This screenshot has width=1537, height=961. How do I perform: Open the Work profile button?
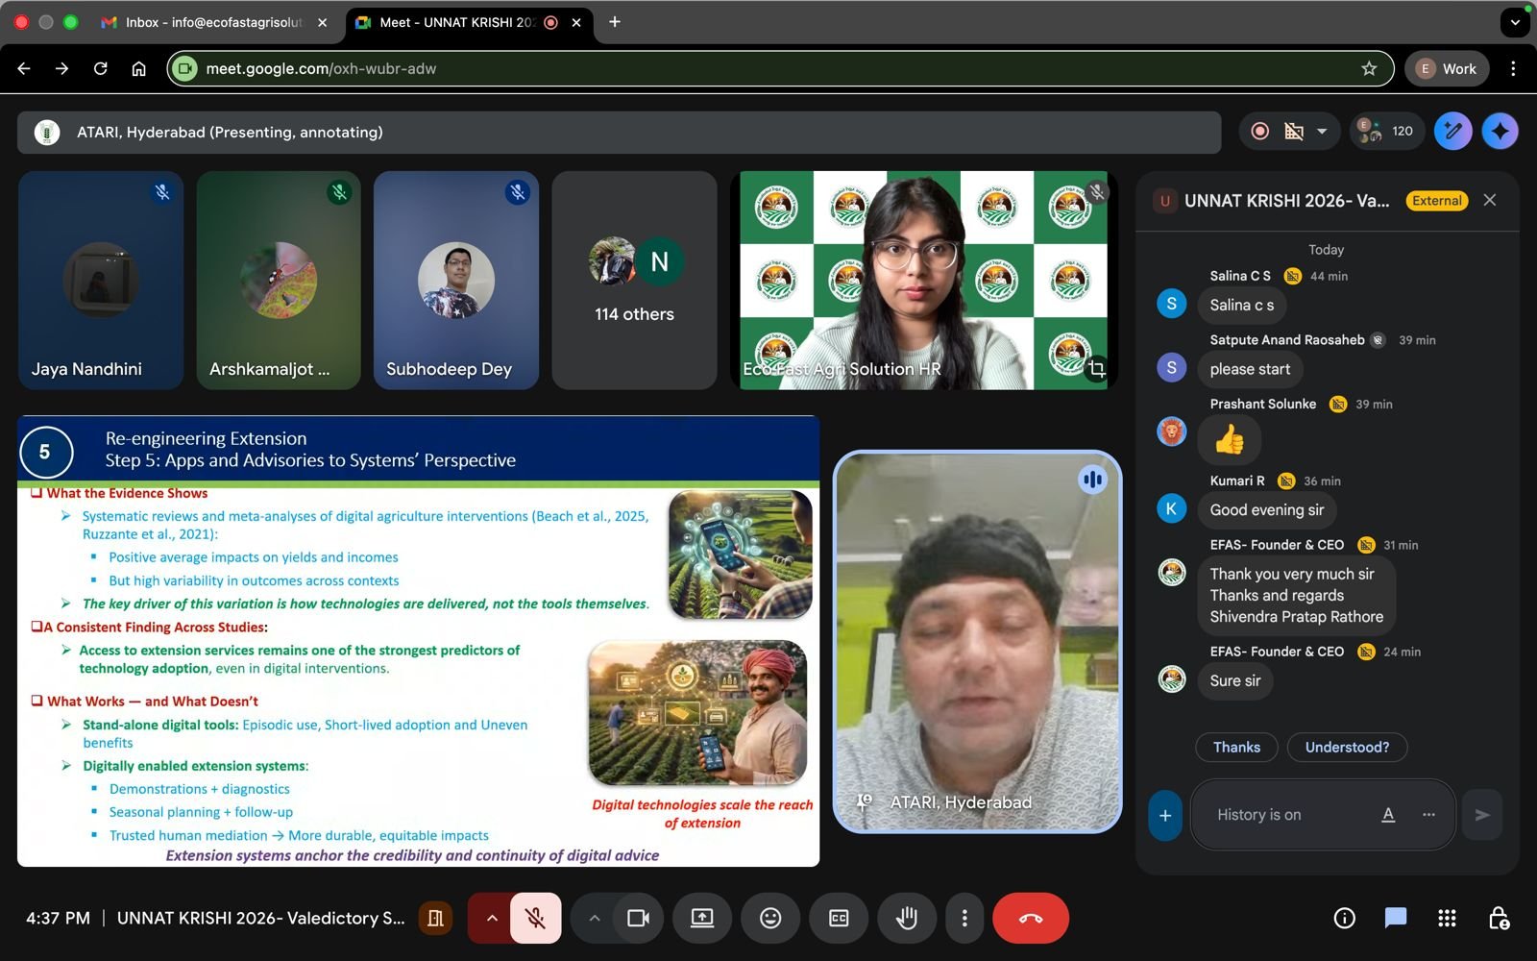[1447, 68]
